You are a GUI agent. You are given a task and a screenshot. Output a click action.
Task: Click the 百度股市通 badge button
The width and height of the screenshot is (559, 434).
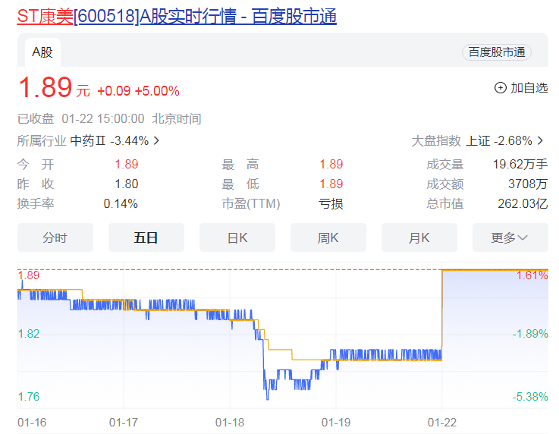(x=497, y=52)
